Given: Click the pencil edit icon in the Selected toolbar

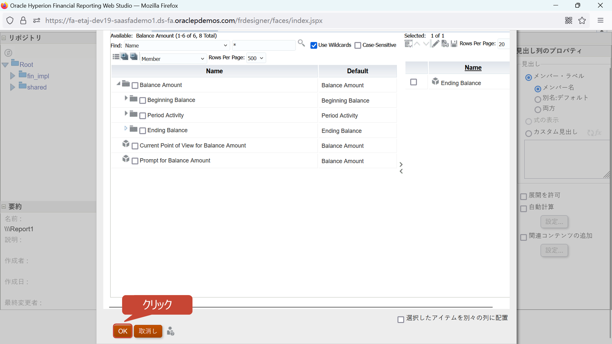Looking at the screenshot, I should [x=435, y=44].
